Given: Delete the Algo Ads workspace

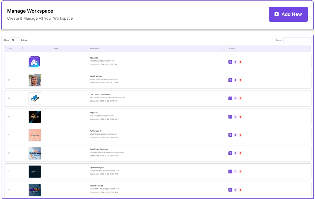Looking at the screenshot, I should click(x=240, y=117).
